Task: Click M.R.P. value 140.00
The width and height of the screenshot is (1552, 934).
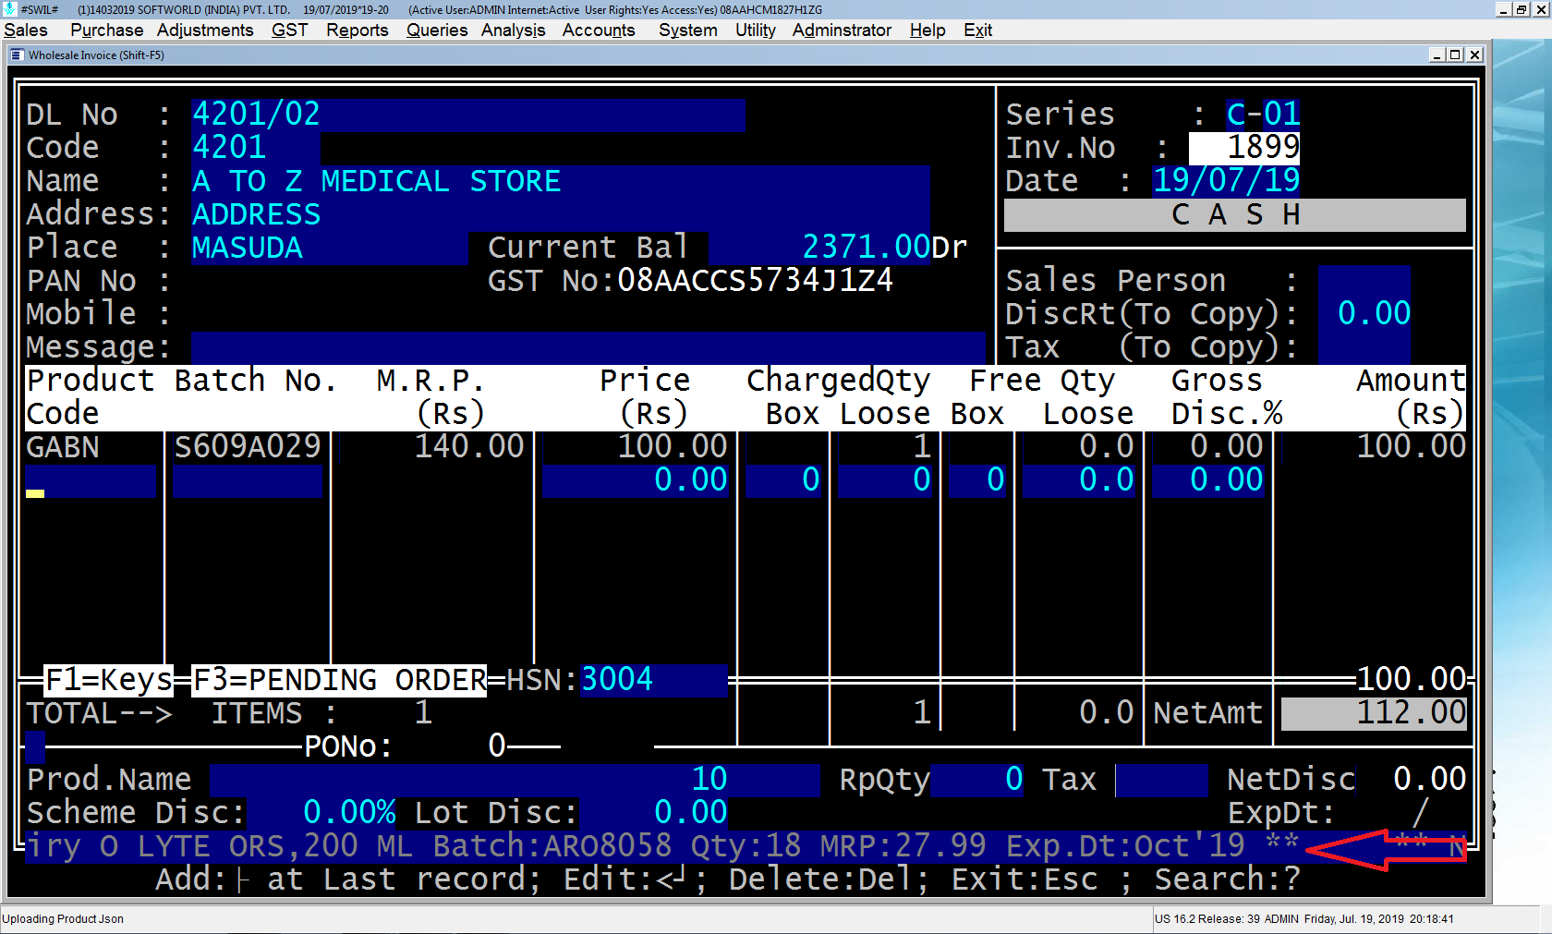Action: (468, 447)
